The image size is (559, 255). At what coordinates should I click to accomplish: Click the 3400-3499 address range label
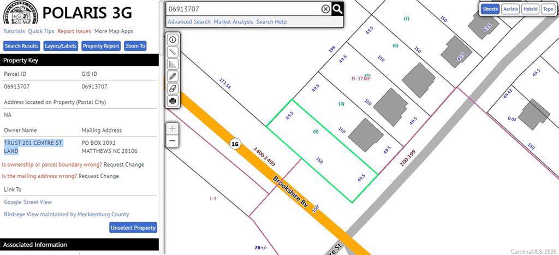[264, 156]
